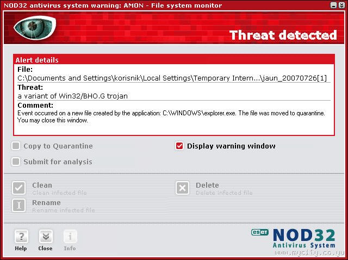Click the Submit for analysis label text
Screen dimensions: 348x260
pyautogui.click(x=58, y=162)
